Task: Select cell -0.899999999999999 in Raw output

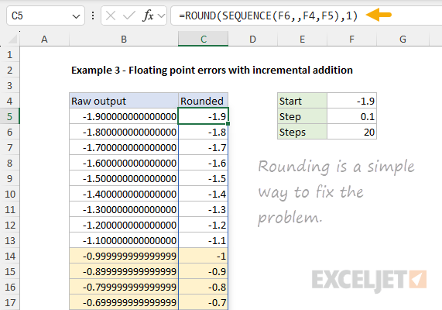Action: click(124, 271)
